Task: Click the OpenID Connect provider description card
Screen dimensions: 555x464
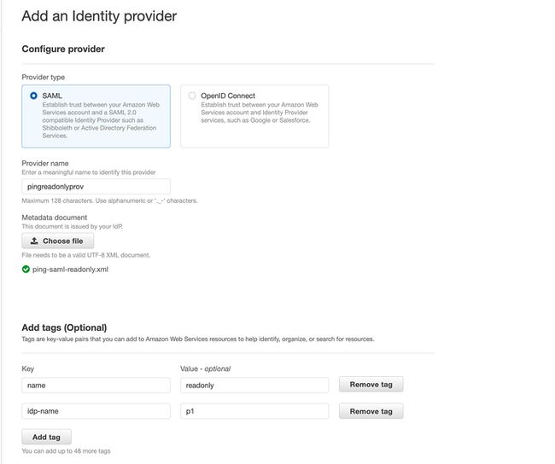Action: [x=254, y=116]
